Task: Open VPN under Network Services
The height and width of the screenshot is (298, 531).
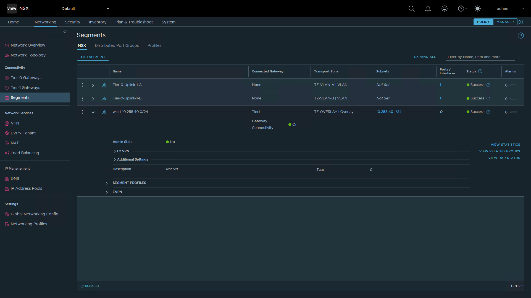Action: click(15, 123)
